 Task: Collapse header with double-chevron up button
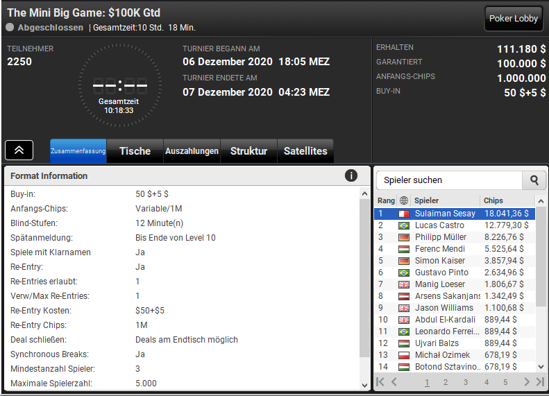19,150
